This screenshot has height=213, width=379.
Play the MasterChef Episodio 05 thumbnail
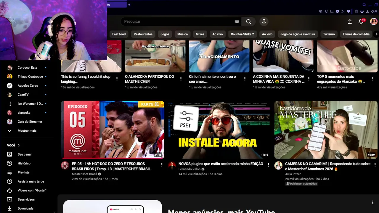coord(113,130)
